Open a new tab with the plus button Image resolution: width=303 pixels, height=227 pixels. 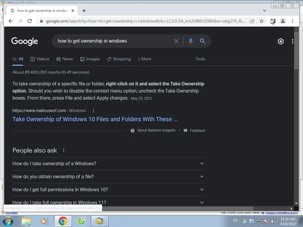(84, 11)
